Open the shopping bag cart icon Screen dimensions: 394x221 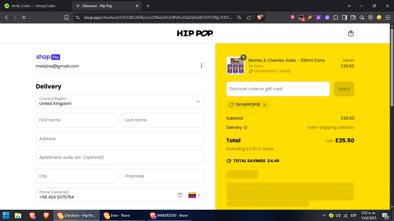pyautogui.click(x=351, y=33)
